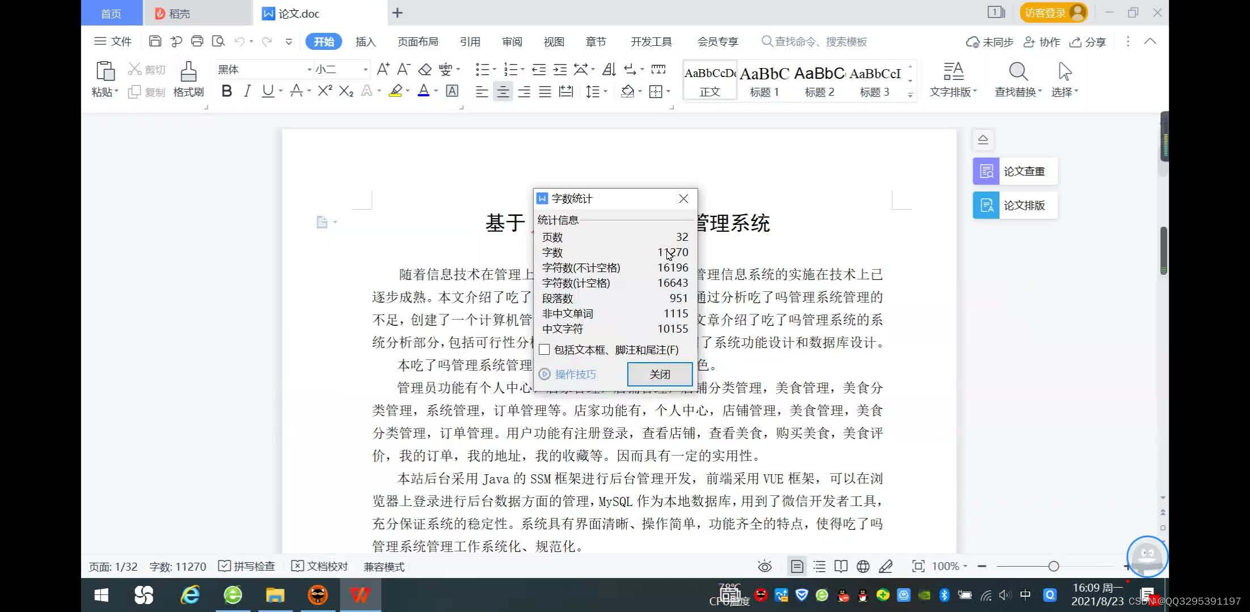This screenshot has height=612, width=1250.
Task: Switch to web layout globe icon
Action: [x=863, y=566]
